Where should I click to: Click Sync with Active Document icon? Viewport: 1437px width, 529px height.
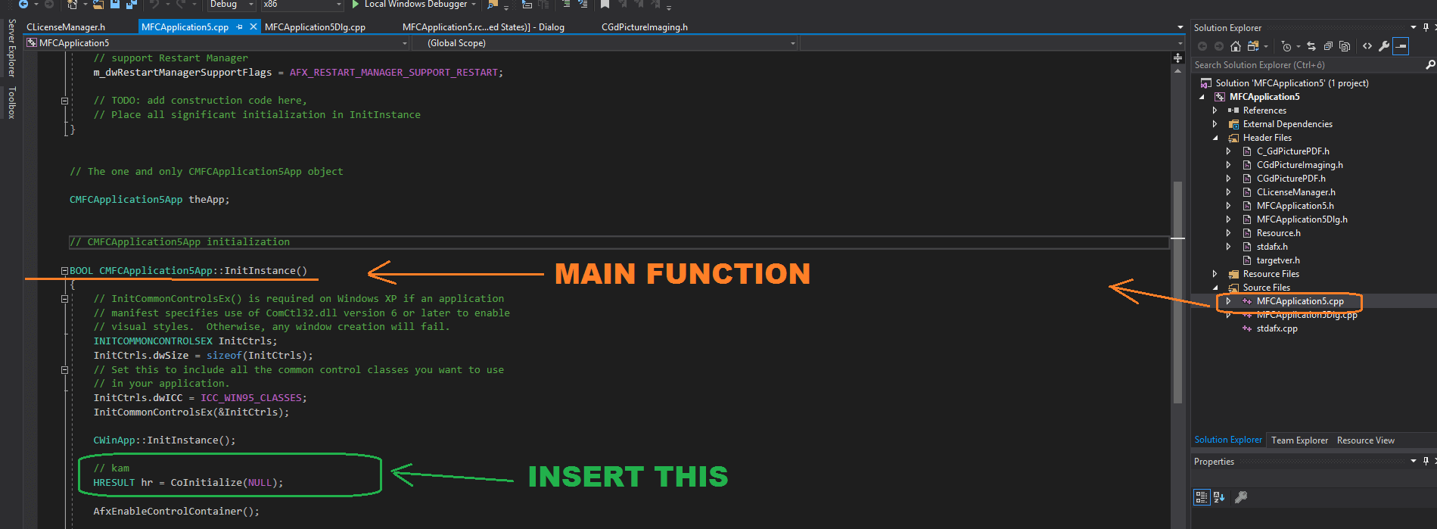1311,46
